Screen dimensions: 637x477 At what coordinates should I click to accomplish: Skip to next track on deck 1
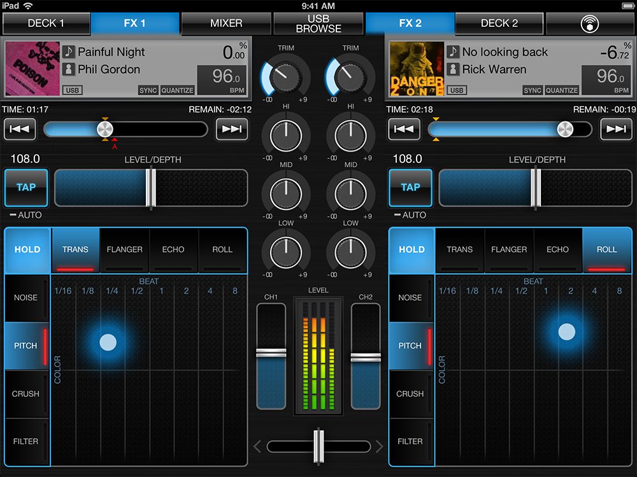pyautogui.click(x=231, y=130)
